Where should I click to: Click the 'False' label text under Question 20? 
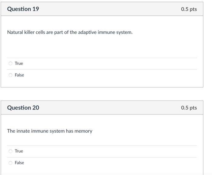click(x=19, y=163)
